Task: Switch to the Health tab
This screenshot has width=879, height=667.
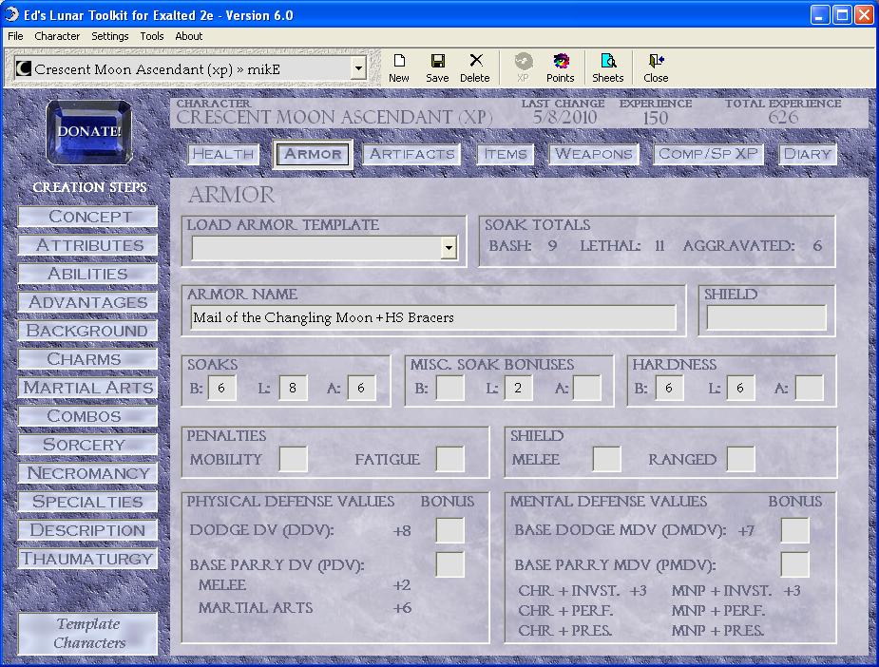Action: 223,154
